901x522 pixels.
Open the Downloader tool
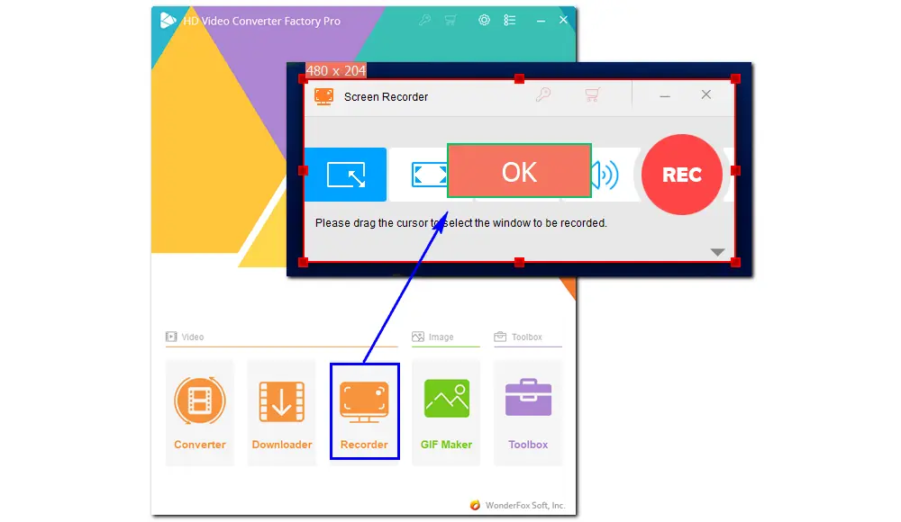(x=281, y=412)
